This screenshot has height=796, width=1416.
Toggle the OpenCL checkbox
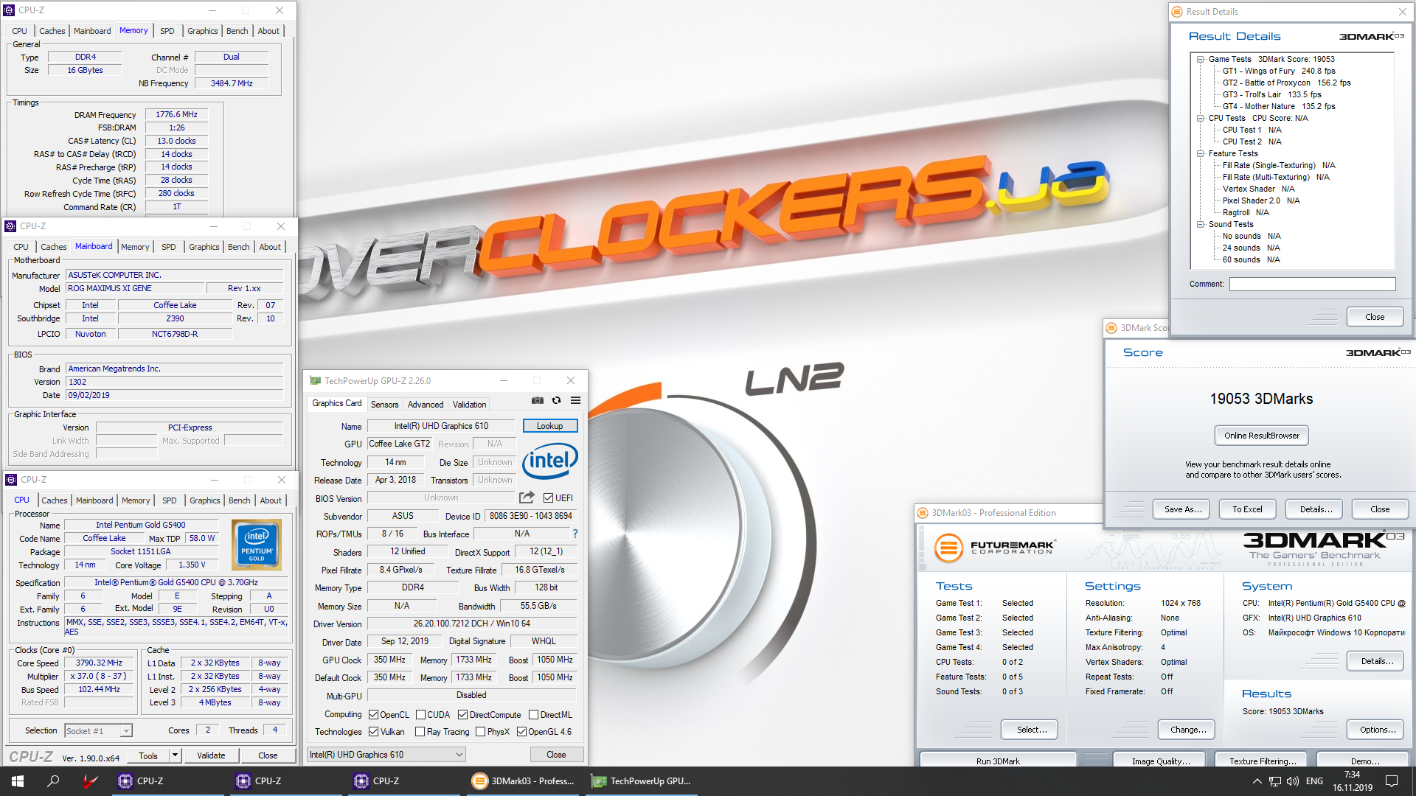[374, 715]
